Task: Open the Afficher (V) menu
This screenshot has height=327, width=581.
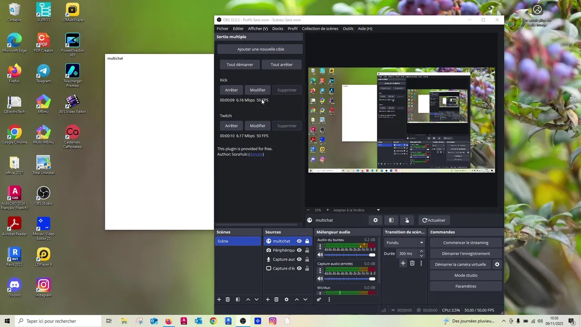Action: pos(258,29)
